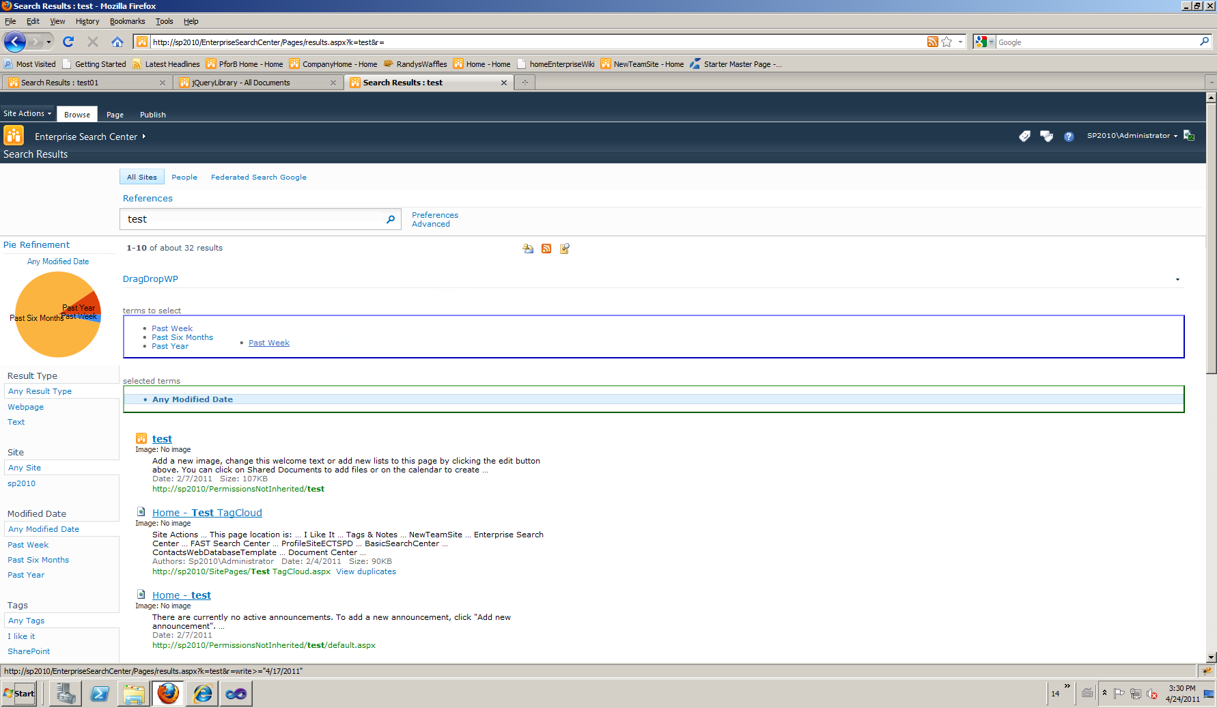Open the Advanced search link
This screenshot has width=1217, height=708.
click(431, 224)
